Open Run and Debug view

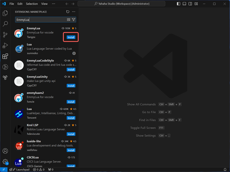pyautogui.click(x=5, y=45)
